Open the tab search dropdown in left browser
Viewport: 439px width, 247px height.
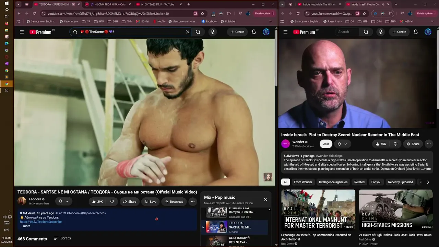pyautogui.click(x=19, y=4)
